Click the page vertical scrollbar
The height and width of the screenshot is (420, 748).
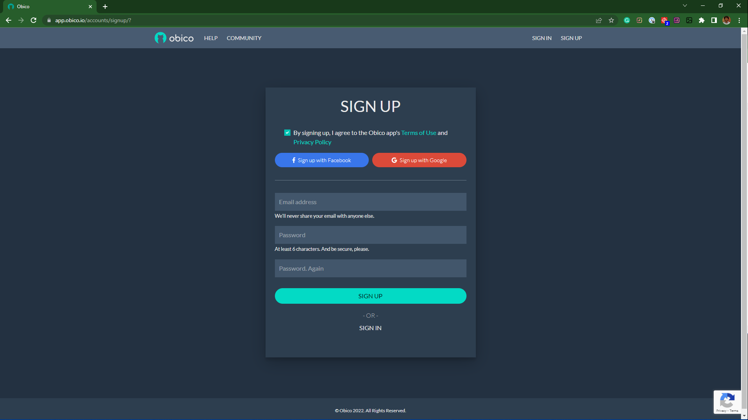[744, 222]
